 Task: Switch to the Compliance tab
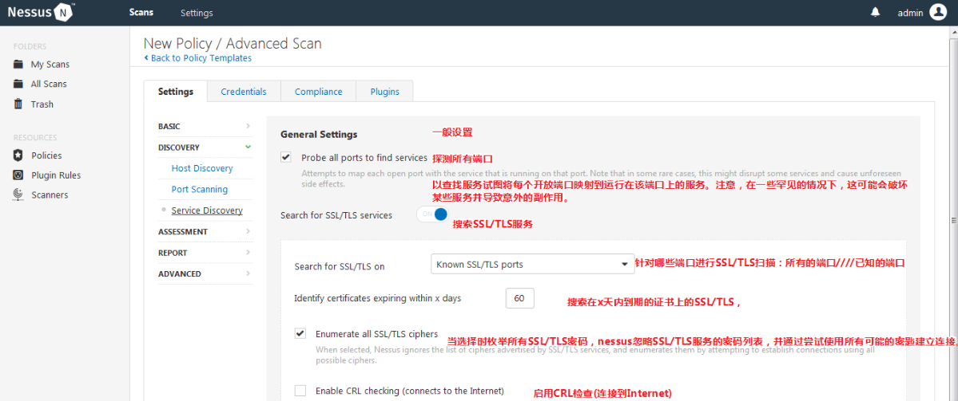pos(318,92)
